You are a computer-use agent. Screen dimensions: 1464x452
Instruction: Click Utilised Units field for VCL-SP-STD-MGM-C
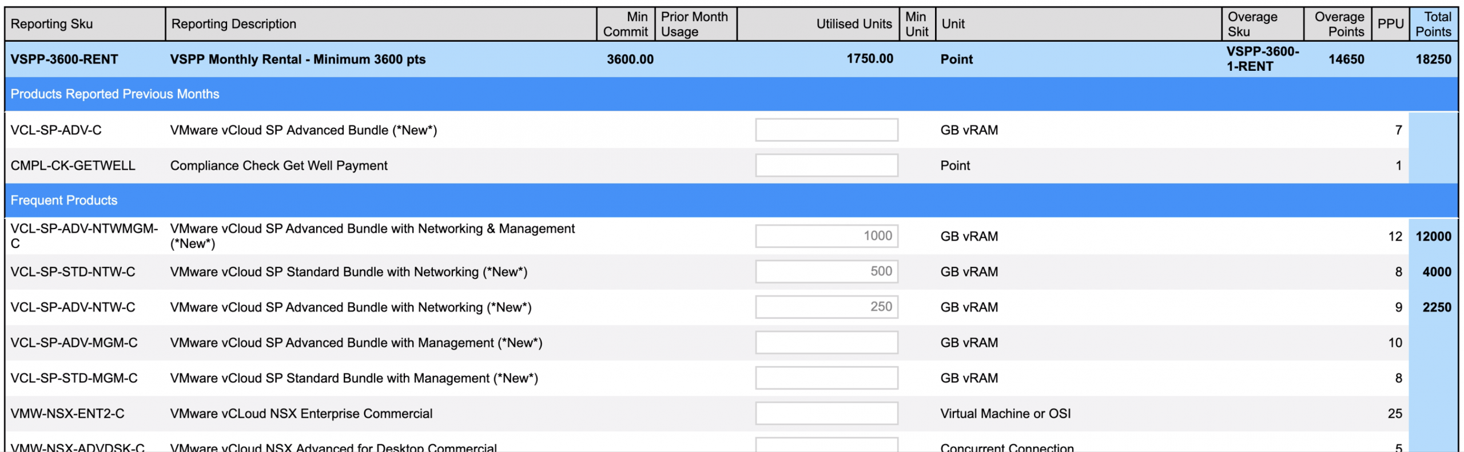point(826,378)
